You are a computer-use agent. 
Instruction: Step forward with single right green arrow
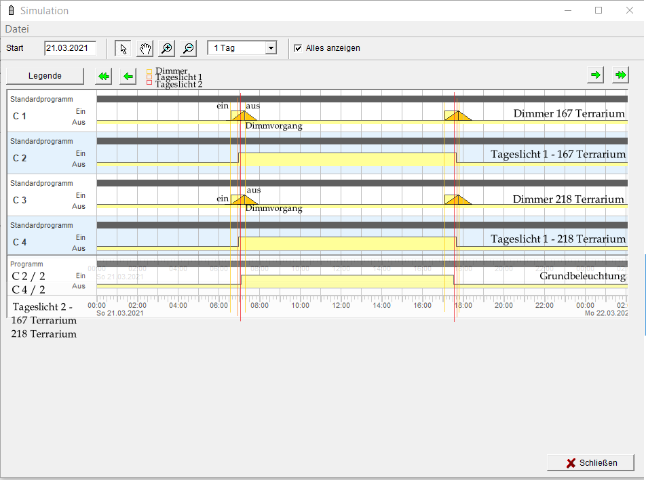coord(596,75)
